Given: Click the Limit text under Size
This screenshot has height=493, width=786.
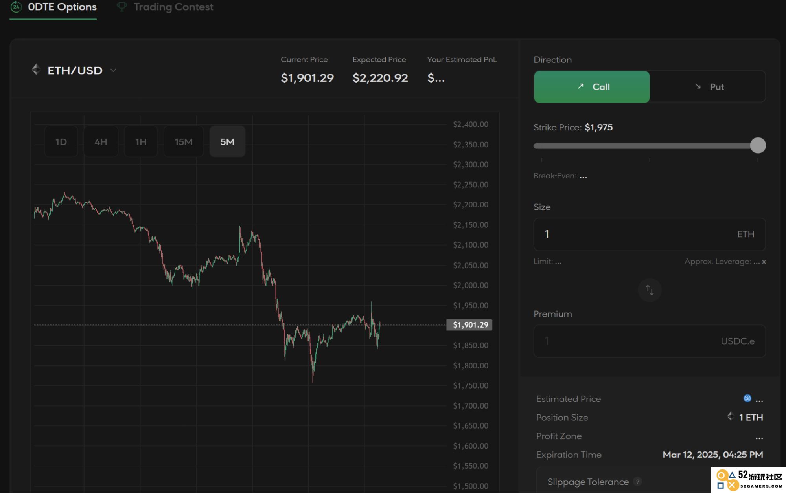Looking at the screenshot, I should coord(547,262).
